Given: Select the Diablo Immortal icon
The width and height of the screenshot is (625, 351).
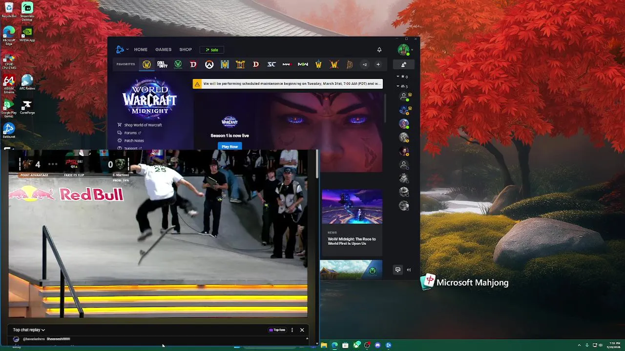Looking at the screenshot, I should click(350, 64).
